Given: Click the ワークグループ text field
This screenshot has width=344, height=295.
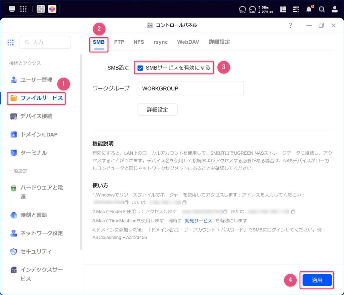Looking at the screenshot, I should pos(190,89).
